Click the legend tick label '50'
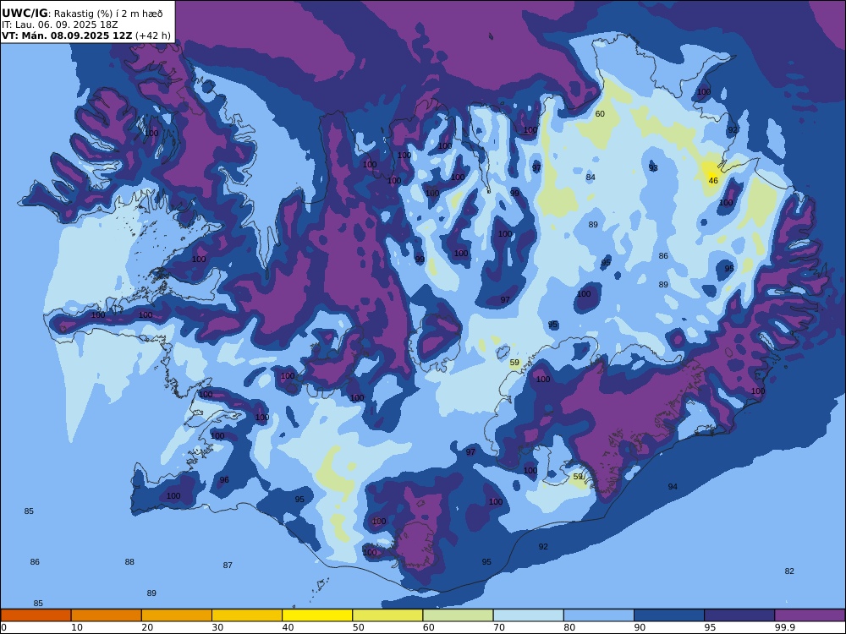The image size is (846, 634). pyautogui.click(x=358, y=627)
